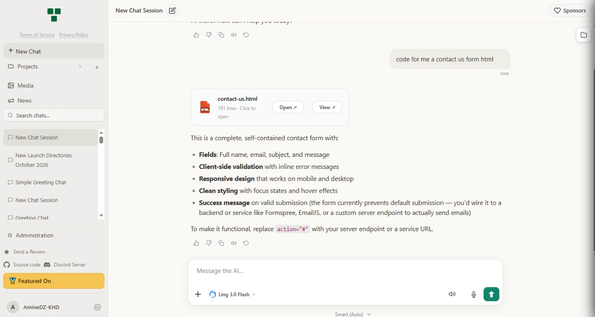The height and width of the screenshot is (317, 595).
Task: Open the Source code GitHub link
Action: [22, 265]
